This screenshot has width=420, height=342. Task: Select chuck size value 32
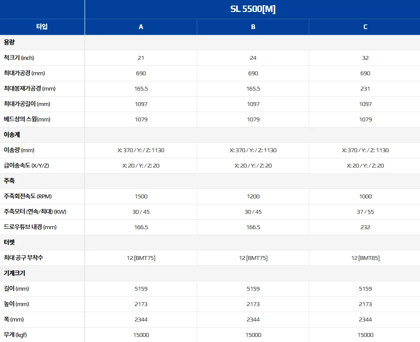coord(365,58)
